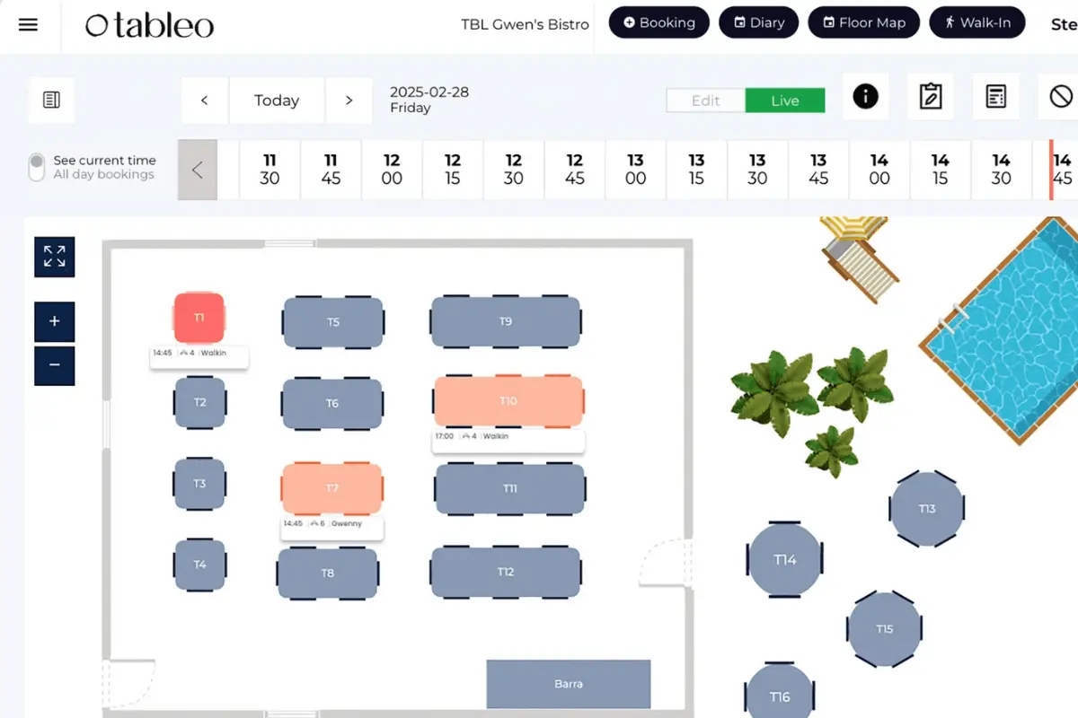Select round table T13
The width and height of the screenshot is (1078, 718).
(x=927, y=509)
